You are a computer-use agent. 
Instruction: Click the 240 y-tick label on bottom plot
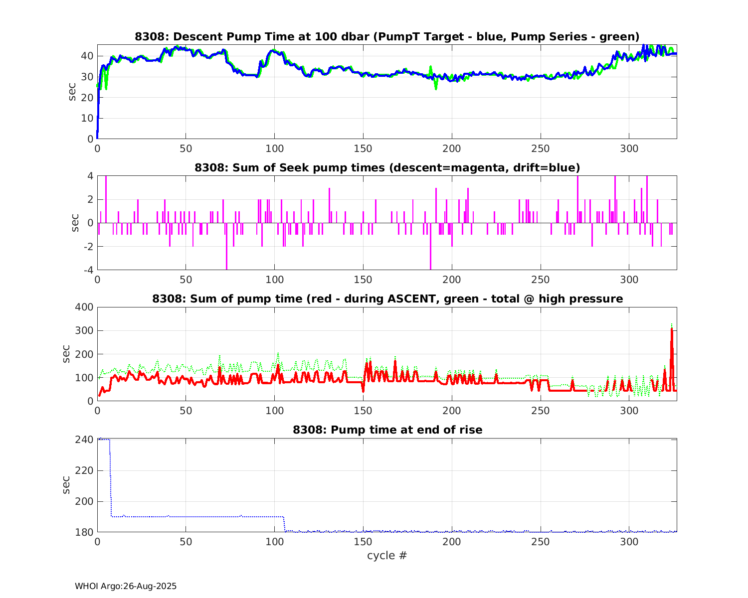[85, 440]
